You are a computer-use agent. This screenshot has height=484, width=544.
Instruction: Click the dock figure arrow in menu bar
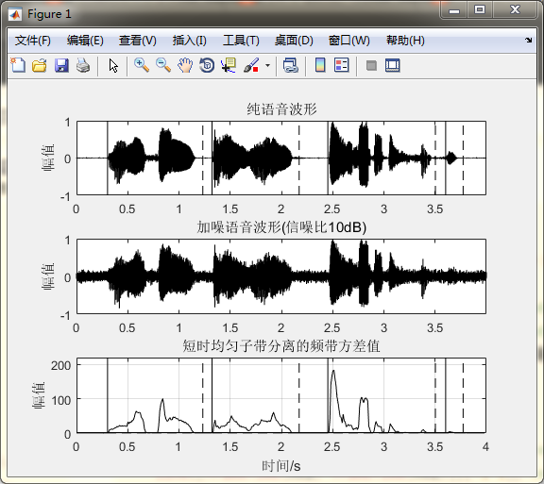tap(528, 40)
